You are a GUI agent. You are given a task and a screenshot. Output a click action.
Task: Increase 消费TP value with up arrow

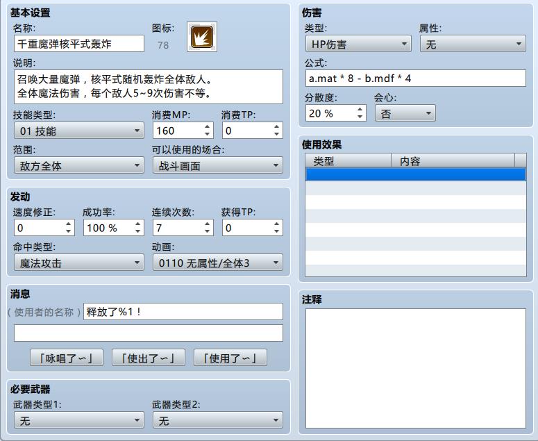click(276, 127)
